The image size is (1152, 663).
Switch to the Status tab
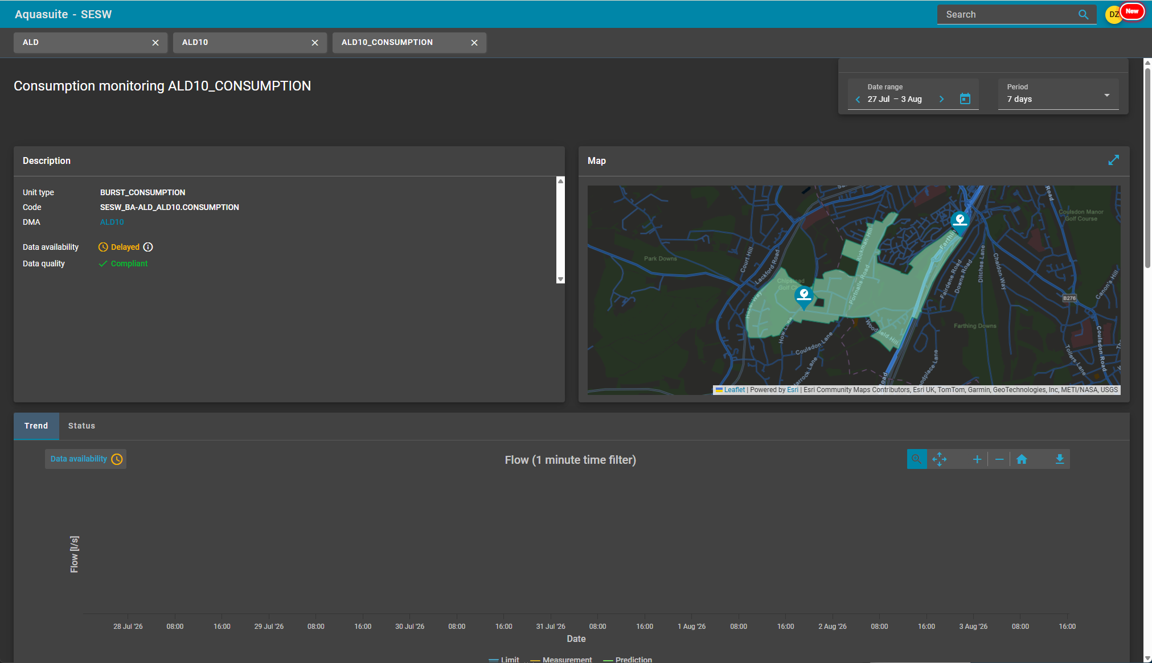point(81,426)
